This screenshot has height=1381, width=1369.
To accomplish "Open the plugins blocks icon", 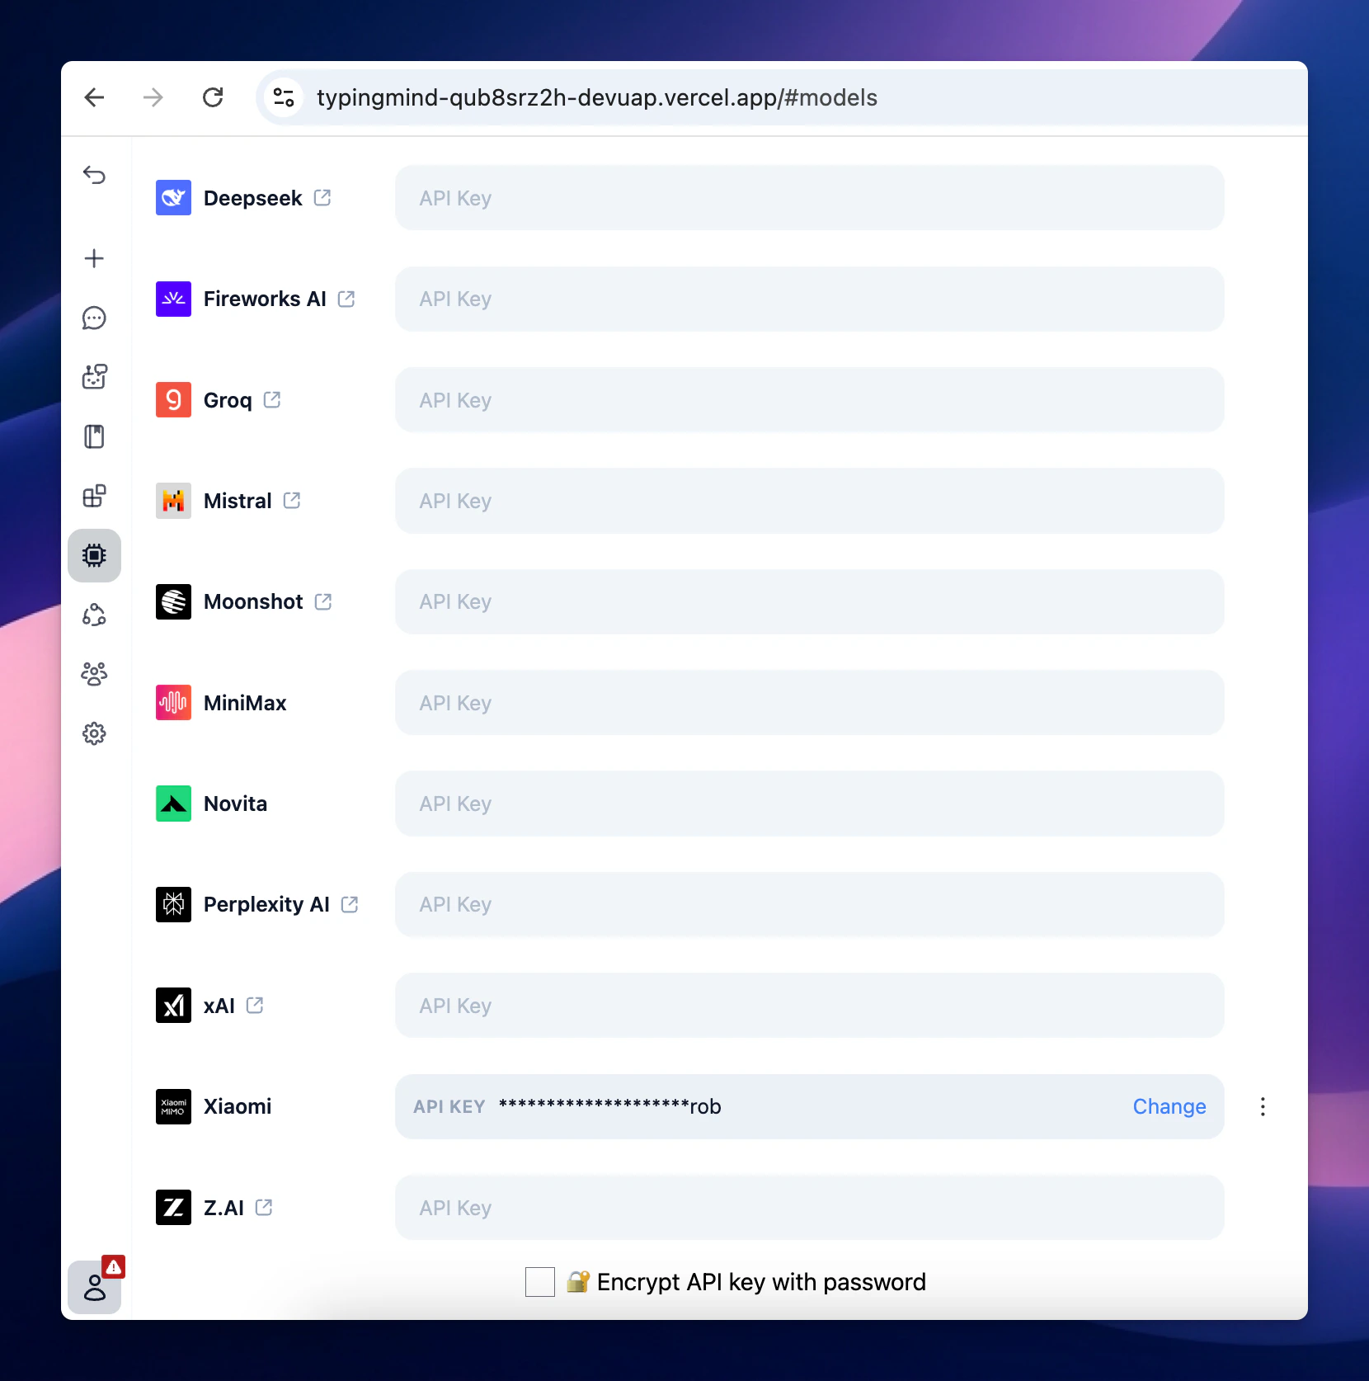I will click(94, 496).
